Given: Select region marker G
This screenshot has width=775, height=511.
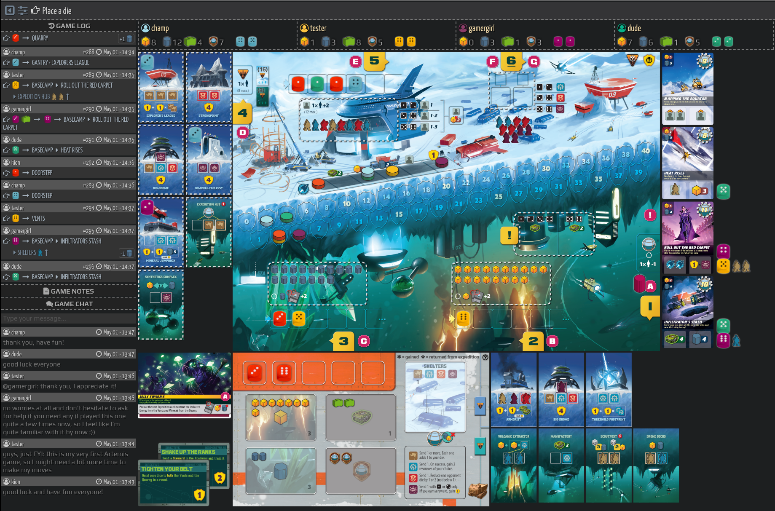Looking at the screenshot, I should (x=534, y=62).
